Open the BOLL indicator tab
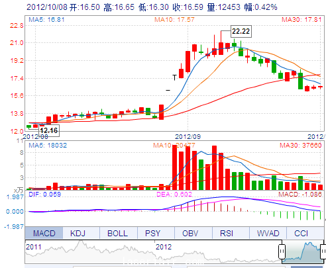This screenshot has width=326, height=268. click(x=117, y=233)
